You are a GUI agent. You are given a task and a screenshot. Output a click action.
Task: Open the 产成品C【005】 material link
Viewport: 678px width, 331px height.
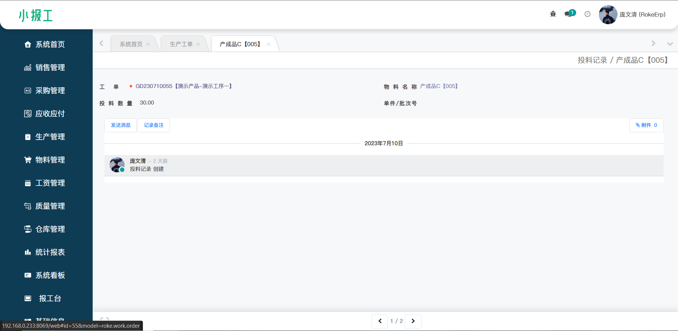(x=439, y=86)
